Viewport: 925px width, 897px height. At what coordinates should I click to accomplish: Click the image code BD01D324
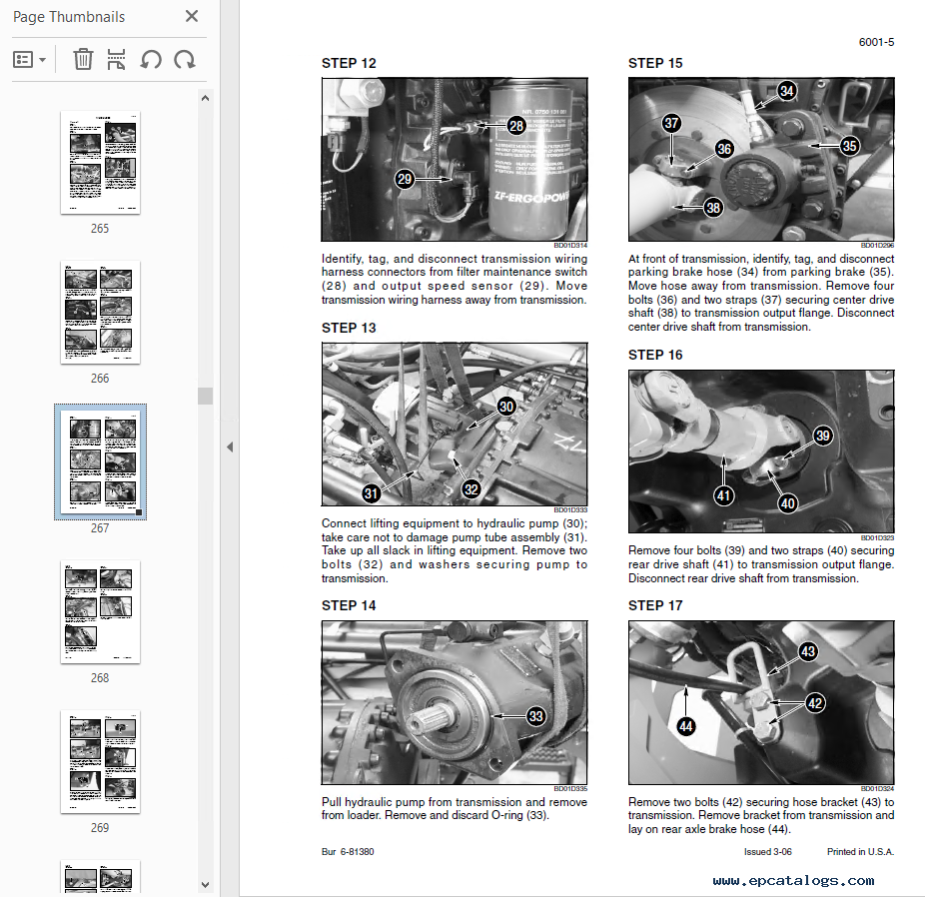pos(877,788)
